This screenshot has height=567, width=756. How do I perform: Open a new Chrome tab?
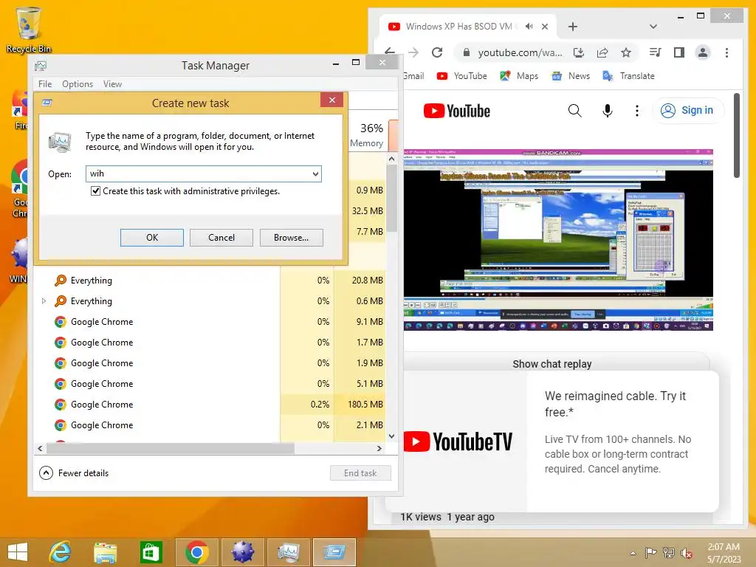click(573, 27)
